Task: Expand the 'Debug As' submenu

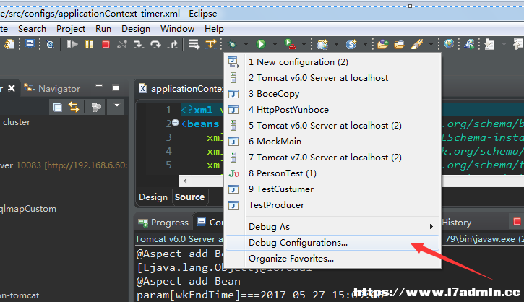Action: click(333, 227)
